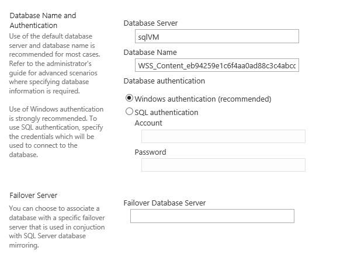Click the Account input field
This screenshot has height=261, width=347.
click(223, 136)
